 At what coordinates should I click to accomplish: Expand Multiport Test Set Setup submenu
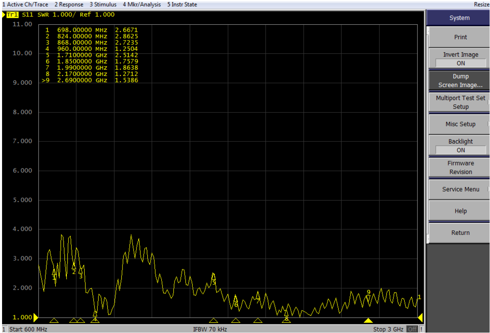coord(460,102)
